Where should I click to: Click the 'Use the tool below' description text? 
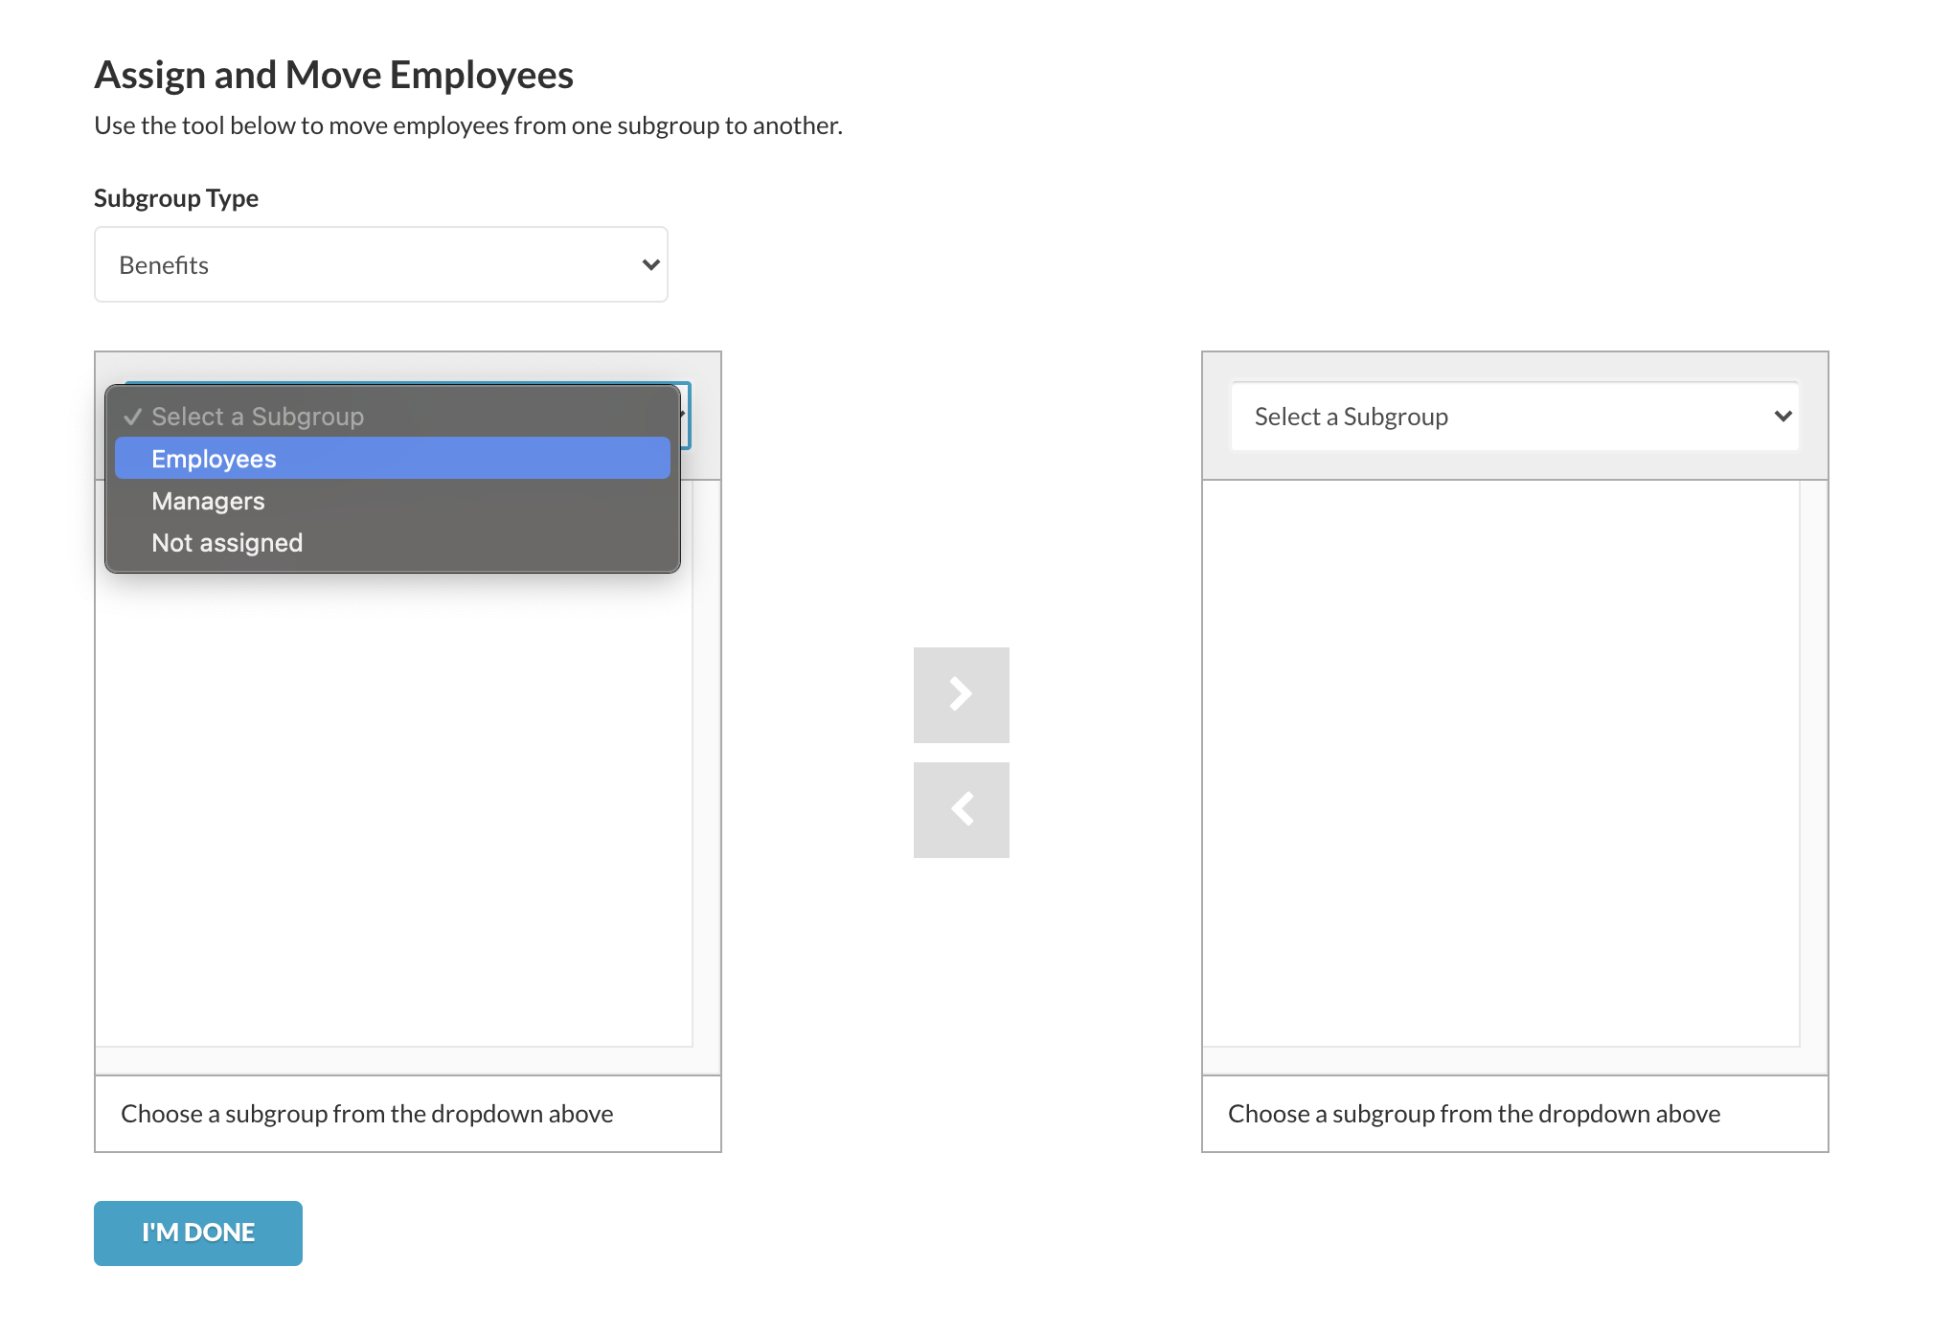468,125
